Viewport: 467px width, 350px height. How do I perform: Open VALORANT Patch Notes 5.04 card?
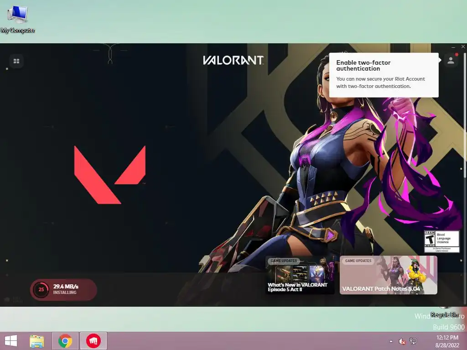[389, 275]
